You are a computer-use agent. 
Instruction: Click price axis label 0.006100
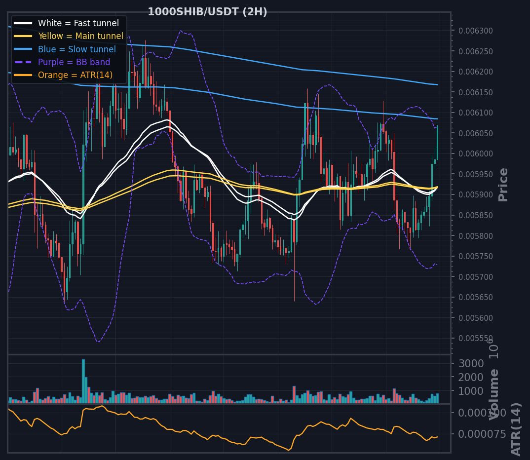click(476, 113)
